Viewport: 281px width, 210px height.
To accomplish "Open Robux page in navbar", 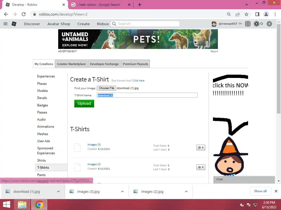I will coord(103,24).
